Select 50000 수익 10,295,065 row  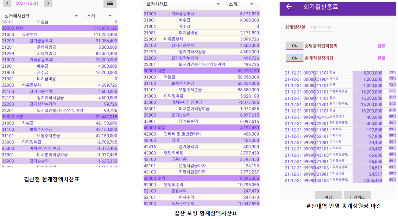(201, 178)
